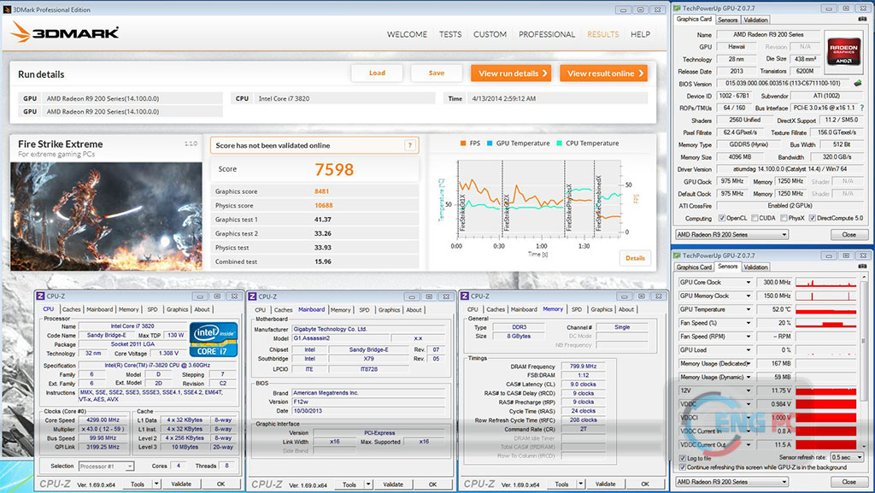Click the top GPU-Z title bar icon
Image resolution: width=875 pixels, height=493 pixels.
[x=678, y=9]
